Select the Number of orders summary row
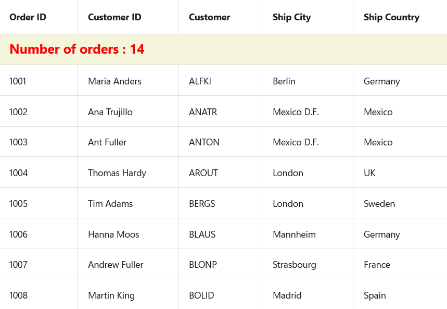Viewport: 447px width, 309px height. tap(77, 49)
